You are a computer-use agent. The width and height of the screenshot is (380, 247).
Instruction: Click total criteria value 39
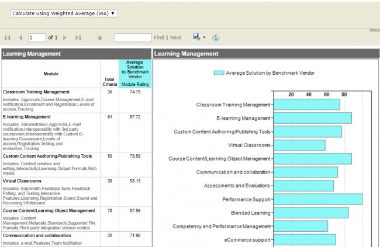[x=110, y=181]
